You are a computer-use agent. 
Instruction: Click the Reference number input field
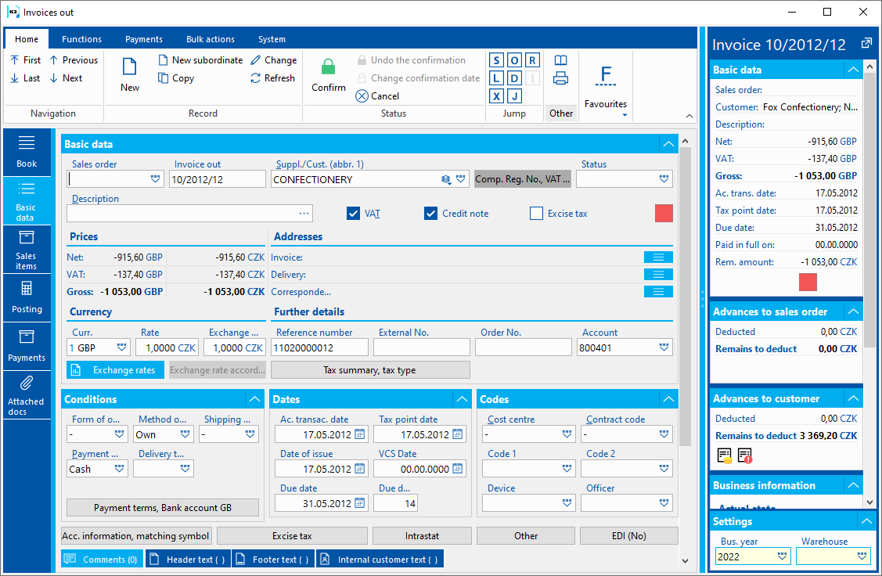pyautogui.click(x=319, y=347)
